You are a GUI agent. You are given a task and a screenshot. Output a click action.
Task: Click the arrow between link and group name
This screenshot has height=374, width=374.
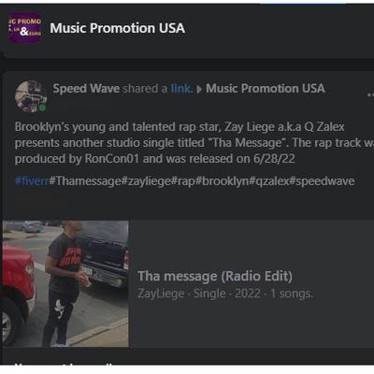[199, 90]
